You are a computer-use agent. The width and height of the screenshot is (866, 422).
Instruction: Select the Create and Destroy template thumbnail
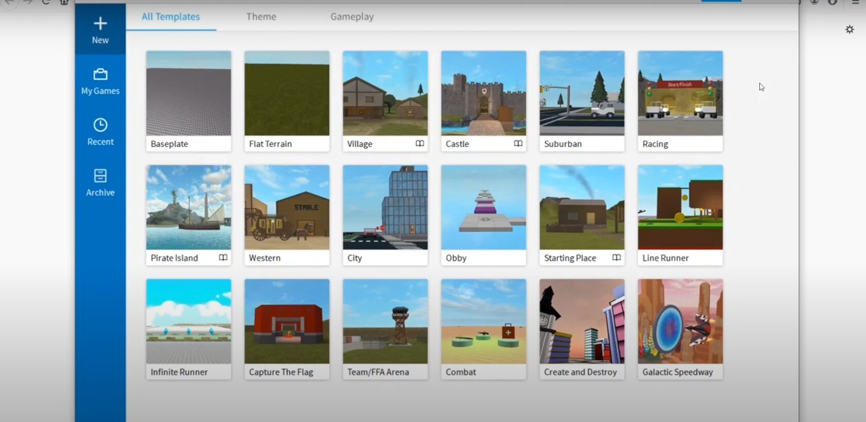coord(582,322)
